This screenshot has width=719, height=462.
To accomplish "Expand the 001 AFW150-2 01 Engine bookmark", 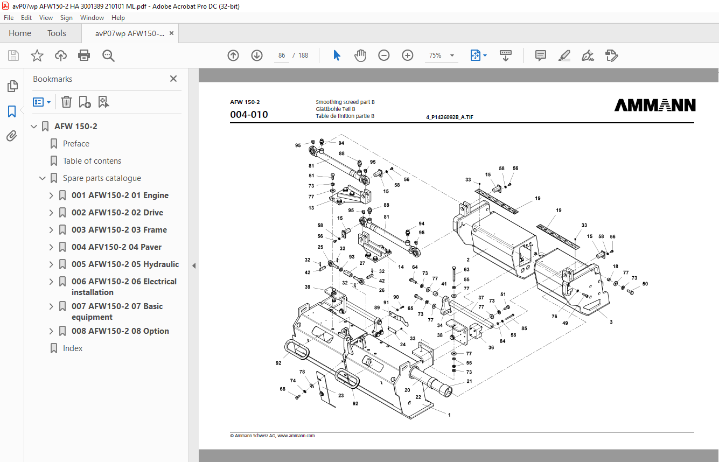I will pyautogui.click(x=52, y=195).
